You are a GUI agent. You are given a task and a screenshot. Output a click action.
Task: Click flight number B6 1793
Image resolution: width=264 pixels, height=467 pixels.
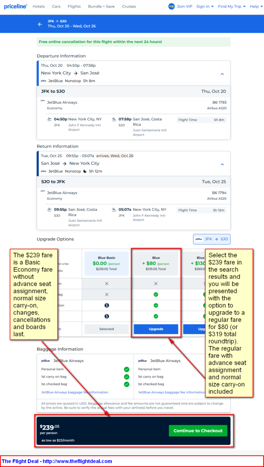pyautogui.click(x=219, y=103)
